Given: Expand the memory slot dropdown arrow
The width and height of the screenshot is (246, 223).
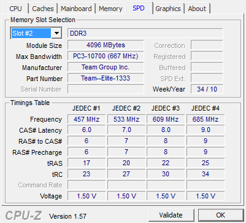Looking at the screenshot, I should pyautogui.click(x=56, y=33).
